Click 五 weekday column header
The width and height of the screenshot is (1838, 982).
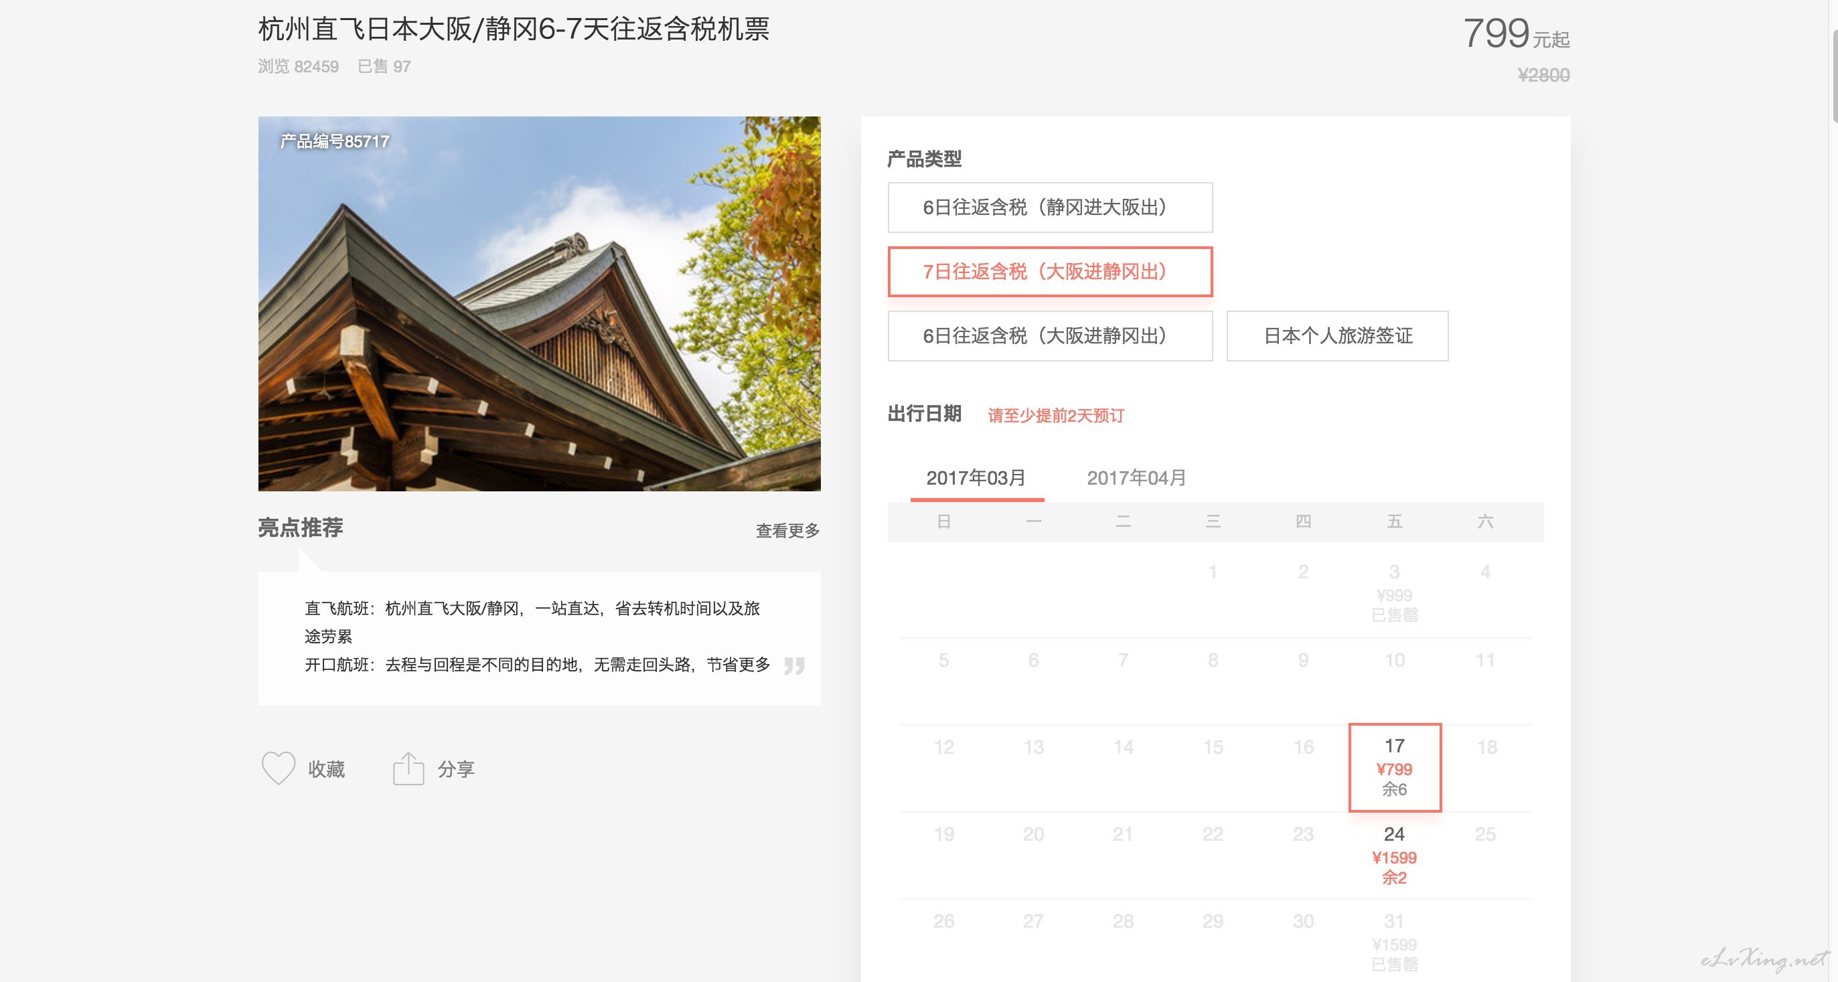click(1394, 521)
